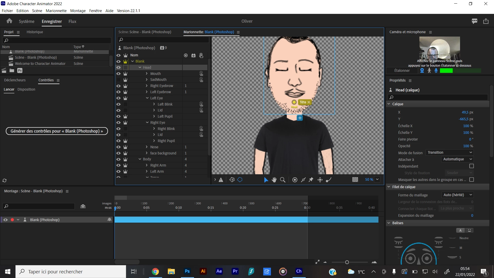
Task: Toggle the transparency grid background icon
Action: point(355,180)
